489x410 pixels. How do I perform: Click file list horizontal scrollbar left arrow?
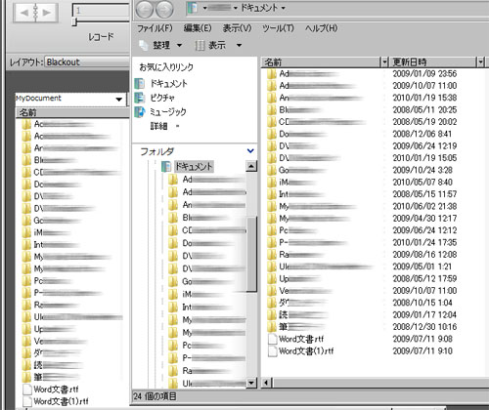click(266, 383)
